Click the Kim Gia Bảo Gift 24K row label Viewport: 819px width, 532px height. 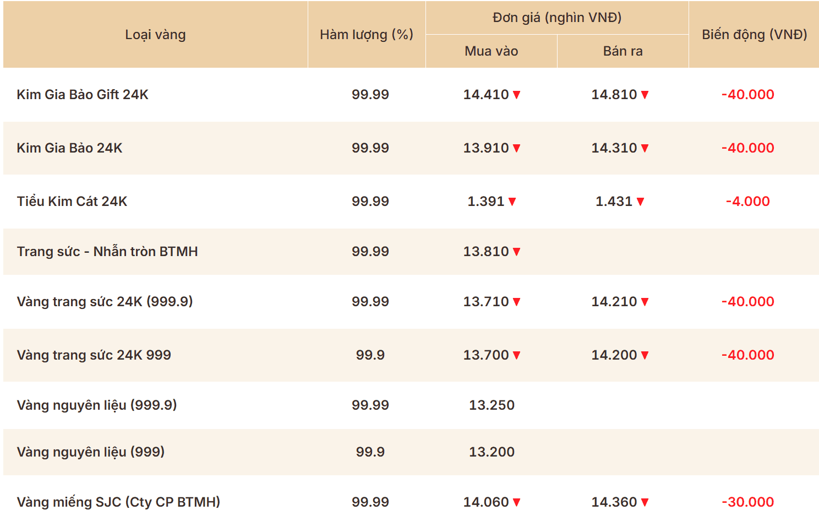point(83,95)
